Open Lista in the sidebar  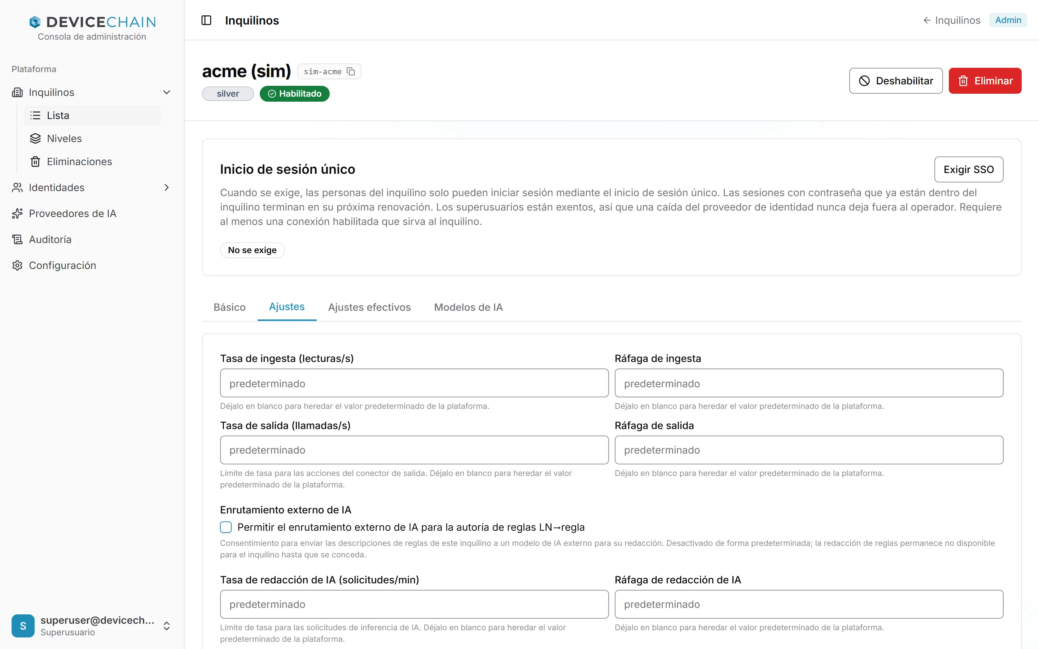click(92, 115)
